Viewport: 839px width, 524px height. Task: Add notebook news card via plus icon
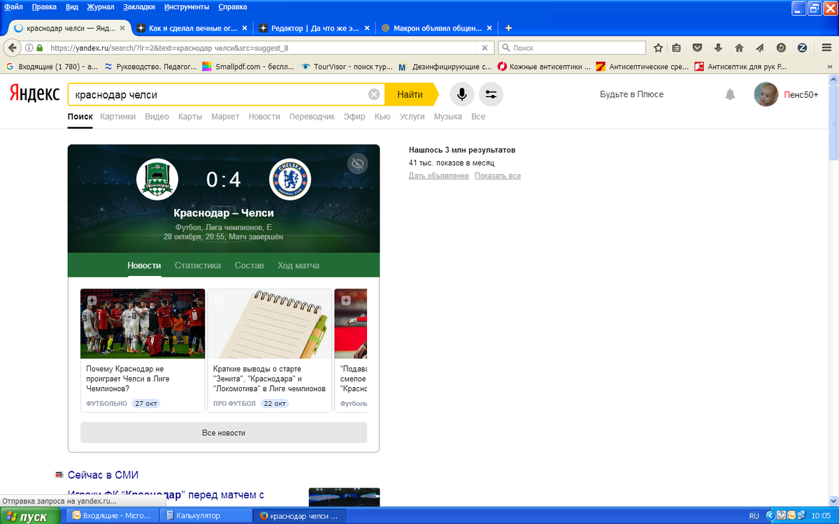coord(219,300)
